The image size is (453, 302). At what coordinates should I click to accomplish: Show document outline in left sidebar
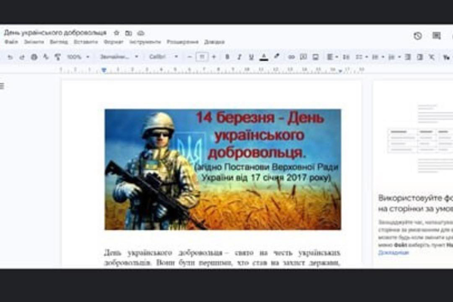coord(2,86)
